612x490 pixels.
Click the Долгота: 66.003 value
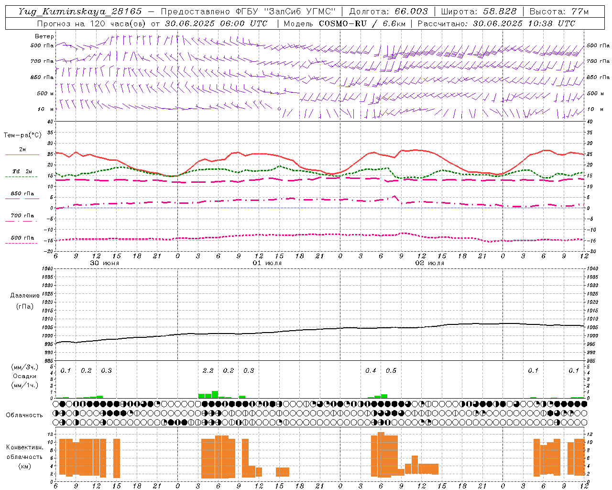389,11
